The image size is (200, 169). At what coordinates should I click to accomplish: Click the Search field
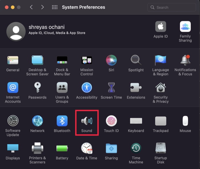(x=171, y=7)
